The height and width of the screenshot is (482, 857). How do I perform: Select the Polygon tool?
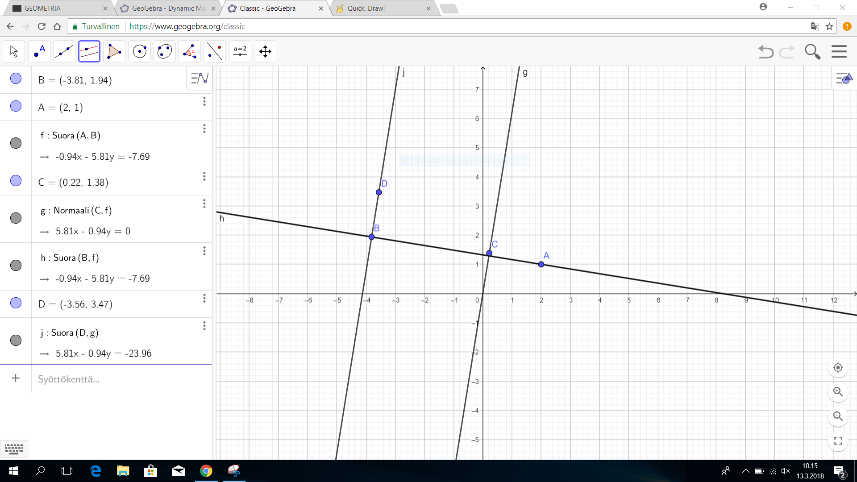[x=114, y=51]
